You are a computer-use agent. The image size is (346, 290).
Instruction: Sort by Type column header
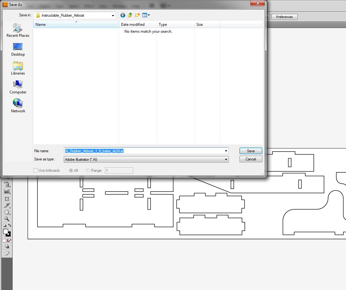[x=175, y=24]
